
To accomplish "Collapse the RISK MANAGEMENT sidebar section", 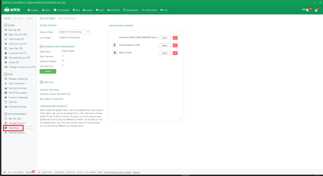I will coord(5,114).
